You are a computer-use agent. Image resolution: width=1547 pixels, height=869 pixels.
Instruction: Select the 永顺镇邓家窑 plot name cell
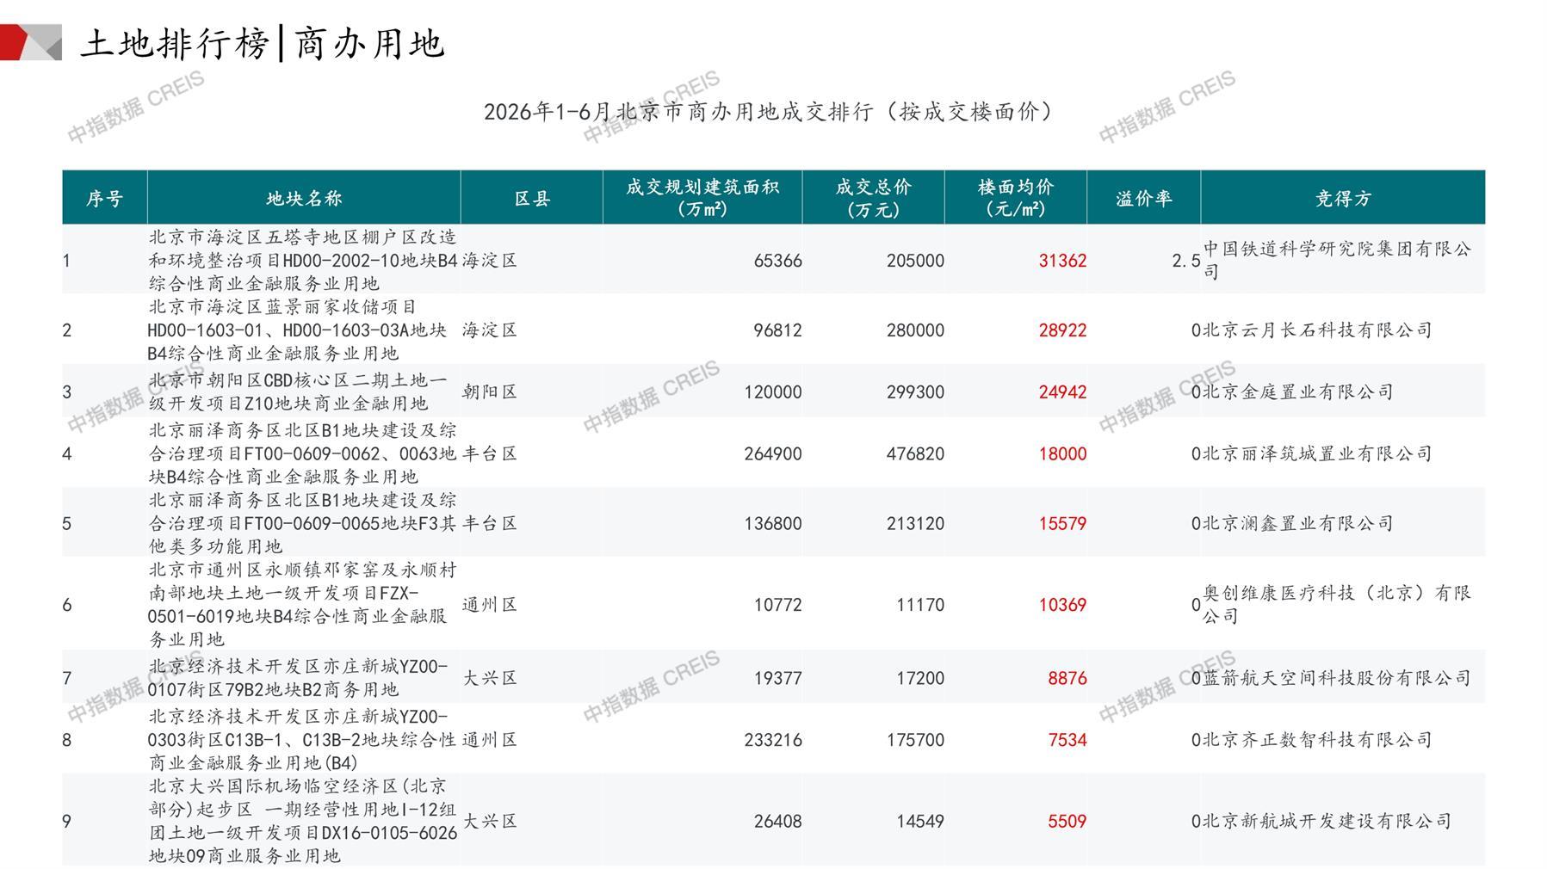tap(302, 604)
